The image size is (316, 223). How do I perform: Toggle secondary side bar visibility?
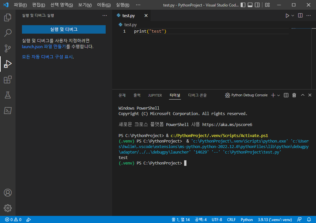(x=257, y=5)
